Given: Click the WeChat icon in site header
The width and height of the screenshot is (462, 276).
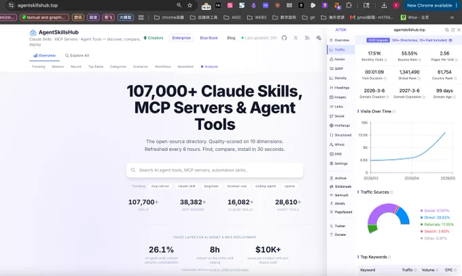Looking at the screenshot, I should (319, 38).
